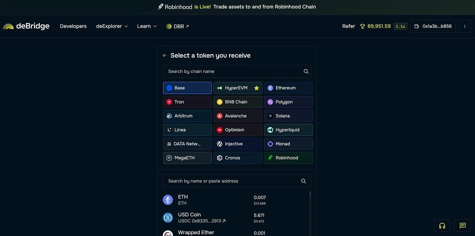The image size is (475, 236).
Task: Click the three-dot more options icon
Action: (465, 26)
